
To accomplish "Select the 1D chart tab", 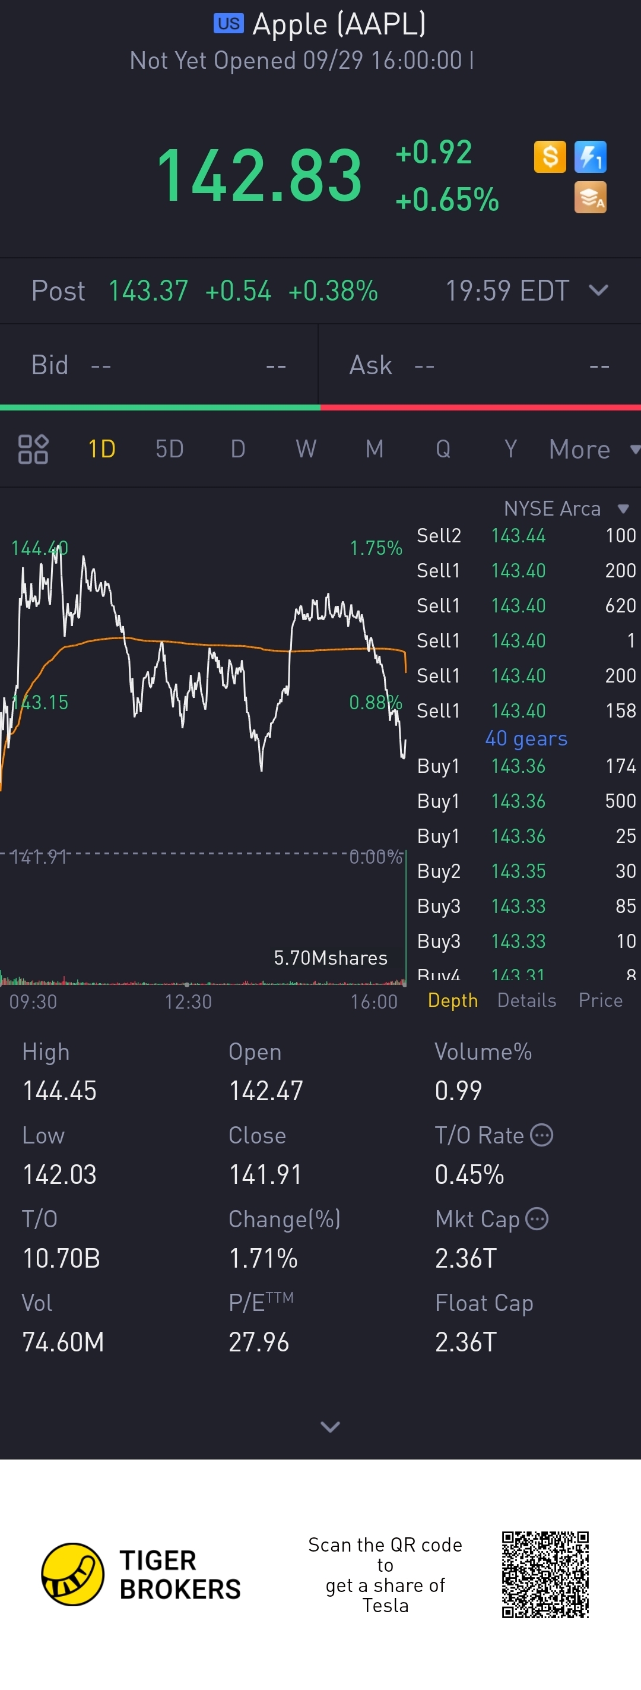I will pos(101,450).
